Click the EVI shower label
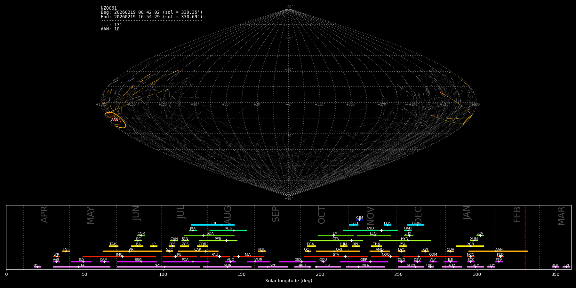The image size is (576, 288). click(x=566, y=265)
